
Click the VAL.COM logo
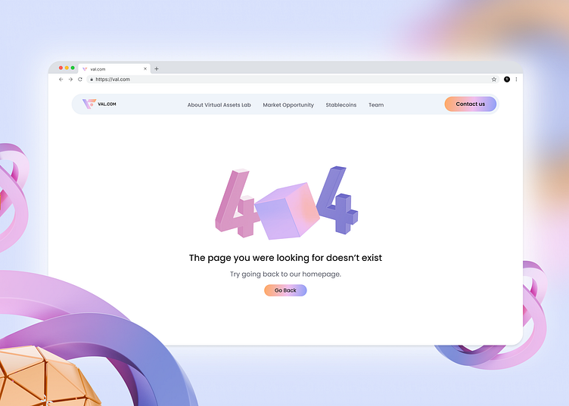[x=99, y=104]
